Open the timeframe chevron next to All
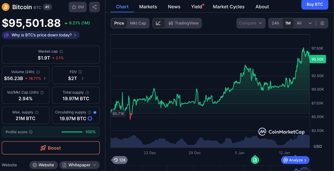 (x=310, y=23)
